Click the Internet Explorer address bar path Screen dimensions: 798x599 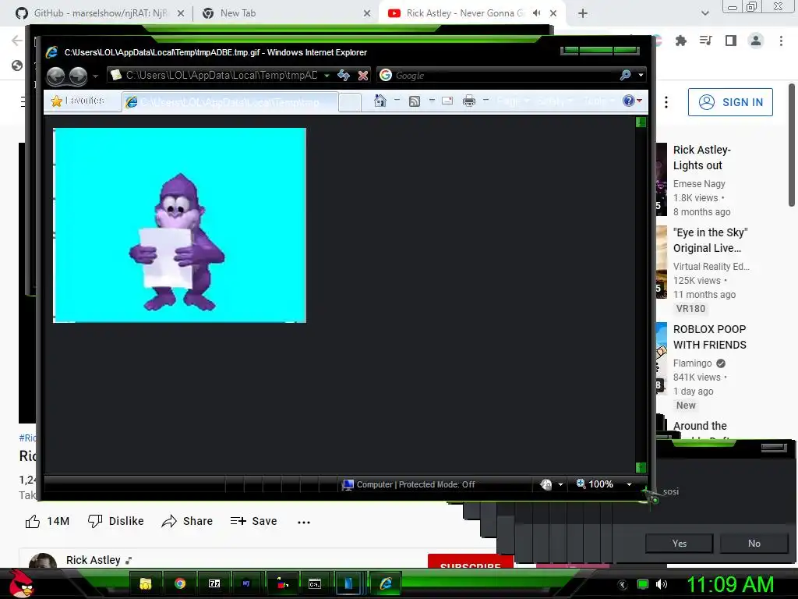coord(221,76)
